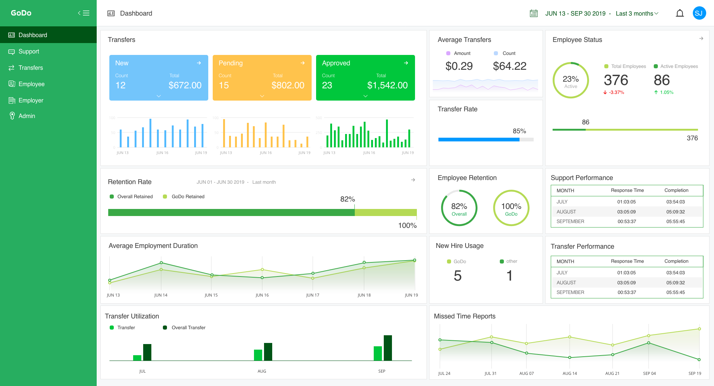The height and width of the screenshot is (386, 714).
Task: Toggle the Overall Transfer legend series
Action: click(x=184, y=328)
